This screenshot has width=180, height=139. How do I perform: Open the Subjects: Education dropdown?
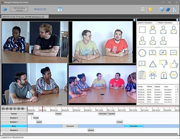tap(147, 23)
